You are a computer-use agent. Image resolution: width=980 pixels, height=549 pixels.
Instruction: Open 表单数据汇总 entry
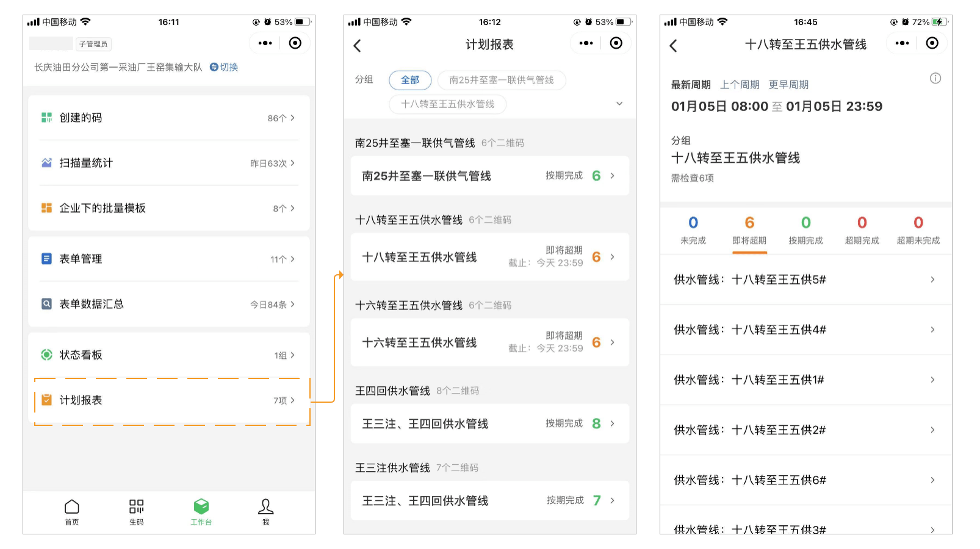pos(169,304)
